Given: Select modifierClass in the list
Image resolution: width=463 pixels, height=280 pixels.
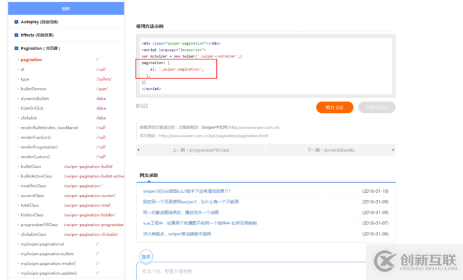Looking at the screenshot, I should click(33, 186).
